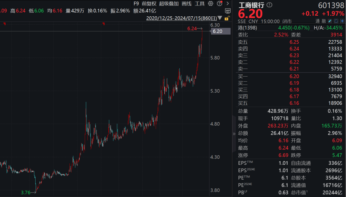The width and height of the screenshot is (346, 197).
Task: Open the help question-mark icon
Action: 219,4
